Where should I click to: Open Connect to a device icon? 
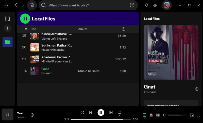coord(158,115)
